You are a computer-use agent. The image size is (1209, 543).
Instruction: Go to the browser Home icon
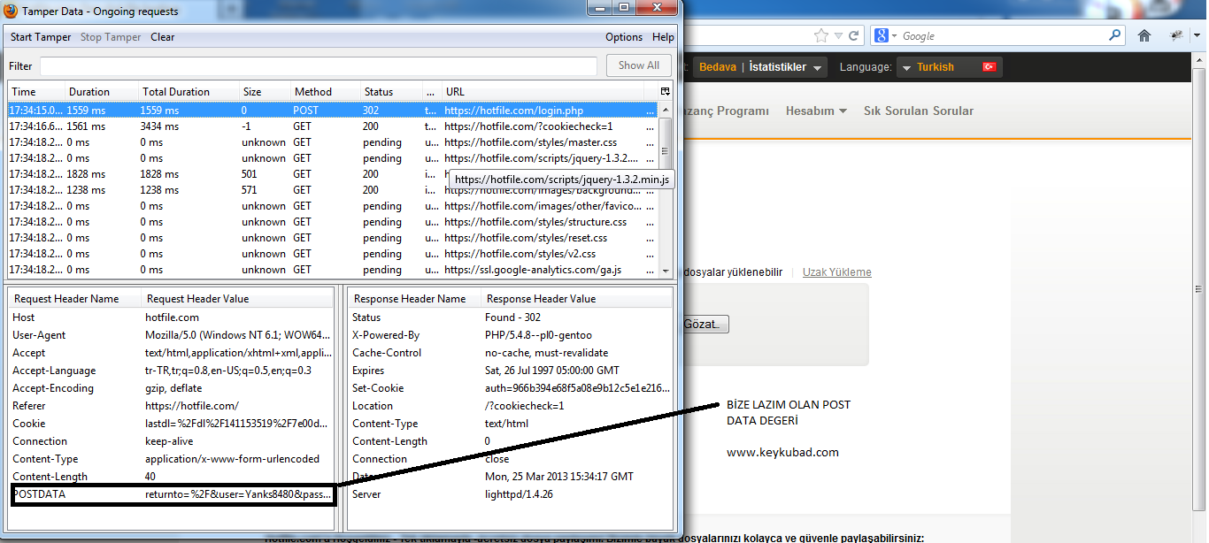tap(1144, 36)
